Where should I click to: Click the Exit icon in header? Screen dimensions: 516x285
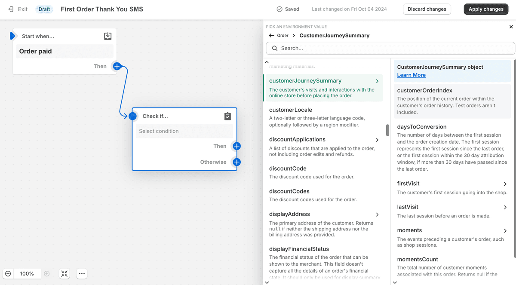tap(11, 9)
